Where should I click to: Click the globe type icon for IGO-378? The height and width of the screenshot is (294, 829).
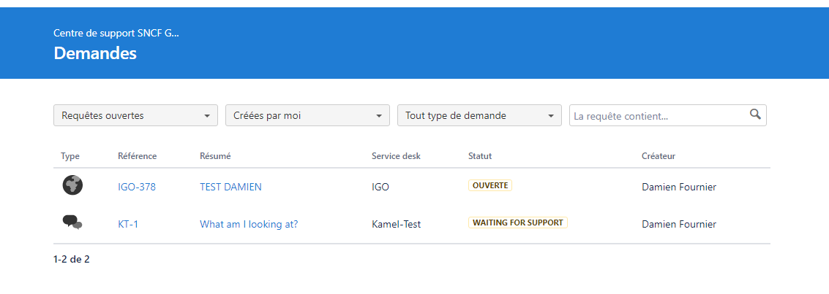(x=72, y=185)
